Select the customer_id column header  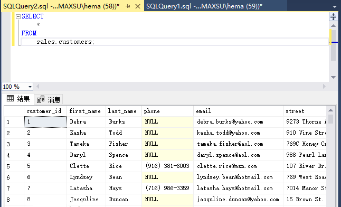point(45,111)
